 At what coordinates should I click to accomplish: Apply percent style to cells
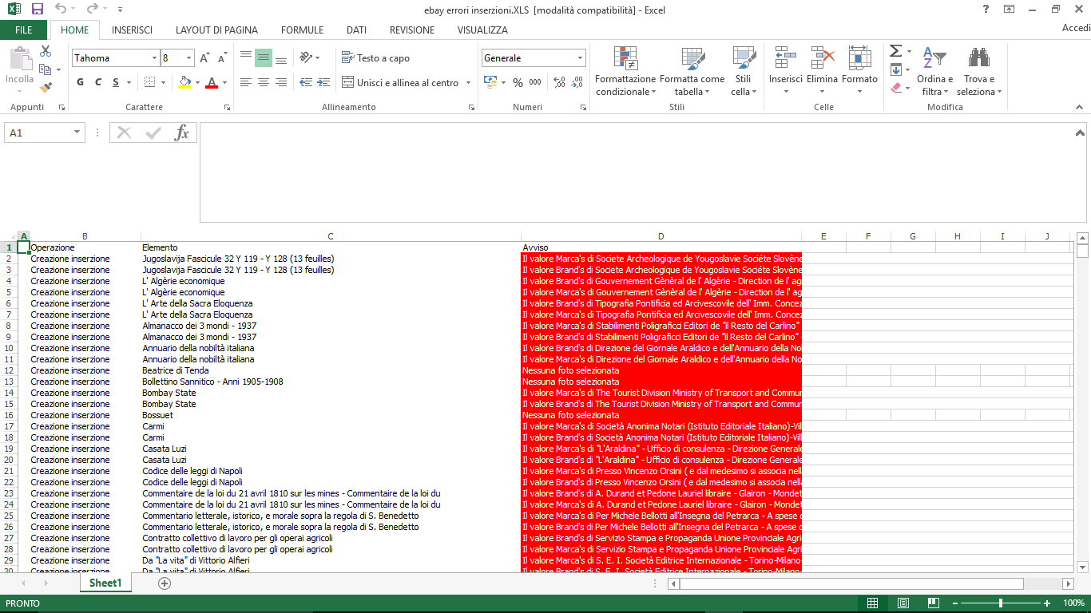click(x=518, y=82)
